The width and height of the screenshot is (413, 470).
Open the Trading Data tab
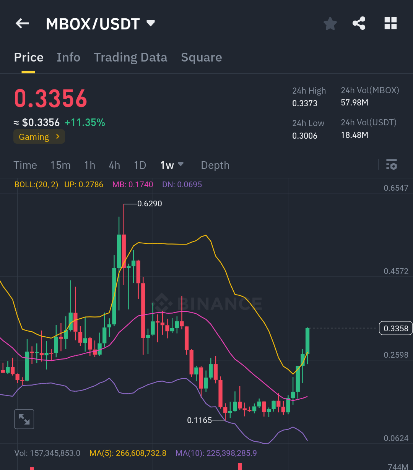pyautogui.click(x=130, y=57)
